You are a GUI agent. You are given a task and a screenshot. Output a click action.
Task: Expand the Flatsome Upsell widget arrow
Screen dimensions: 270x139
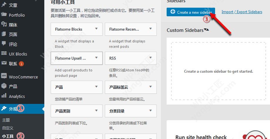pos(96,58)
